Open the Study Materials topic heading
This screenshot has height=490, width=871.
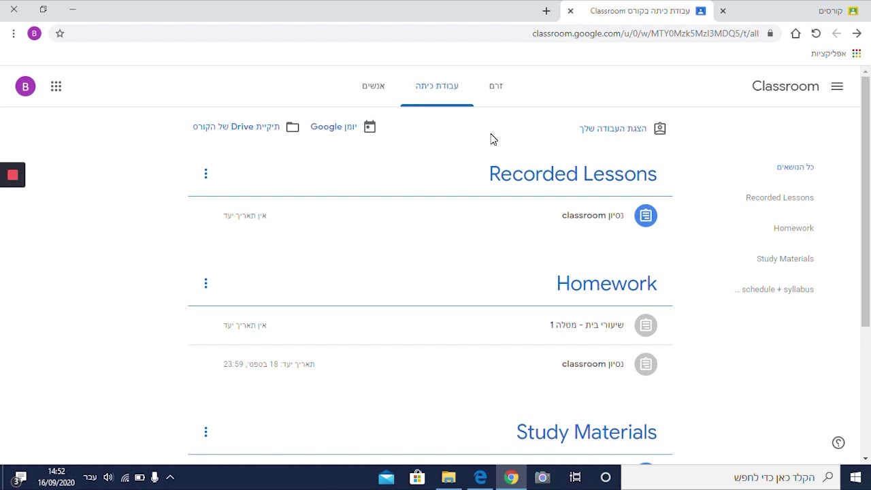pos(587,432)
